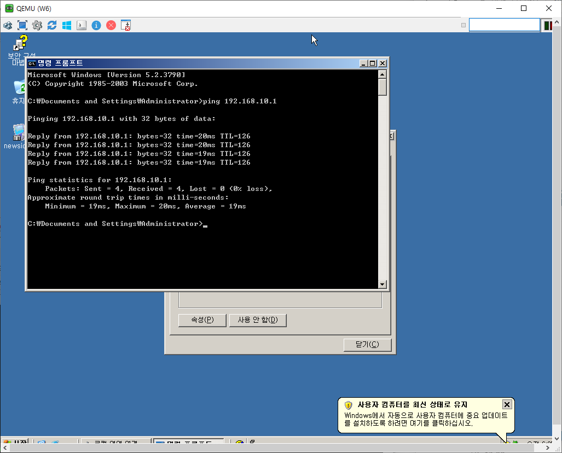Click 'Pinging 192.168.10.1 with 32 bytes' line
This screenshot has width=562, height=453.
coord(121,119)
